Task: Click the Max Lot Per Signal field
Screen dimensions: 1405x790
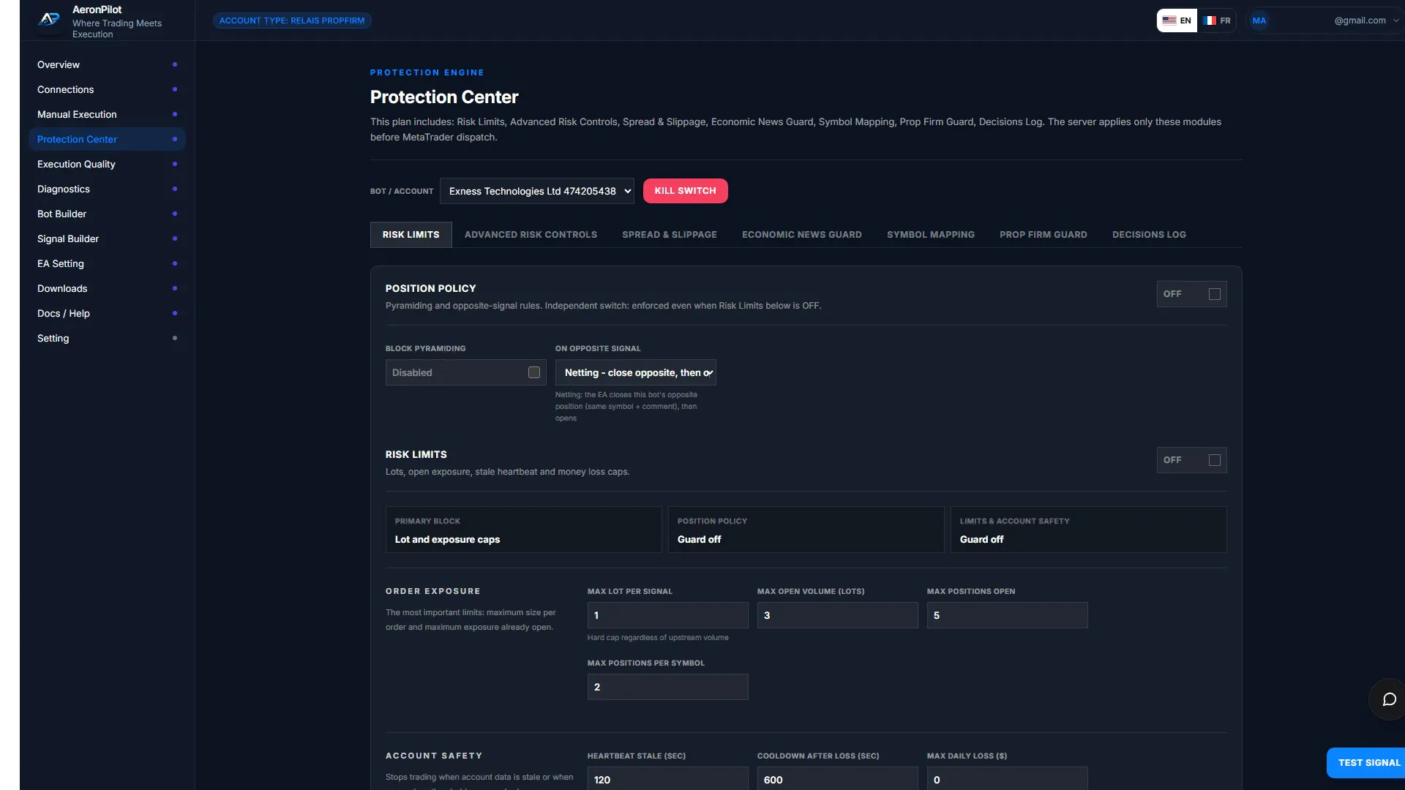Action: pos(667,615)
